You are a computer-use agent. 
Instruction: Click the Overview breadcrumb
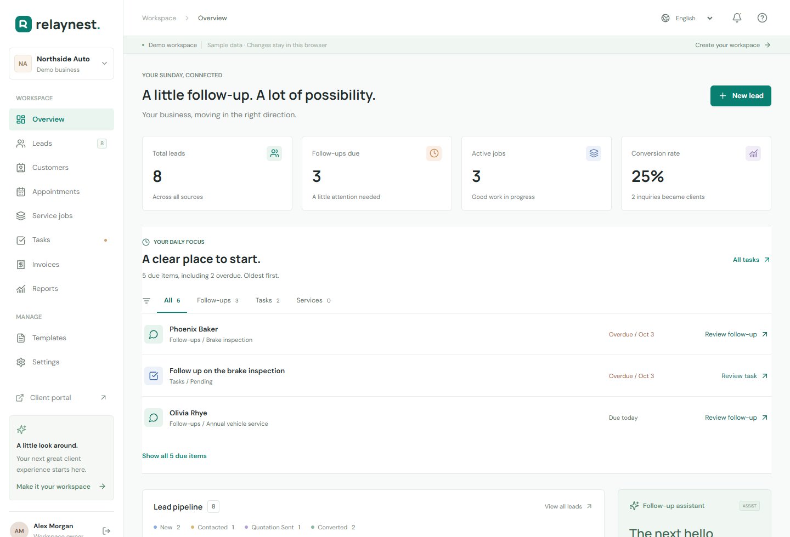click(212, 18)
